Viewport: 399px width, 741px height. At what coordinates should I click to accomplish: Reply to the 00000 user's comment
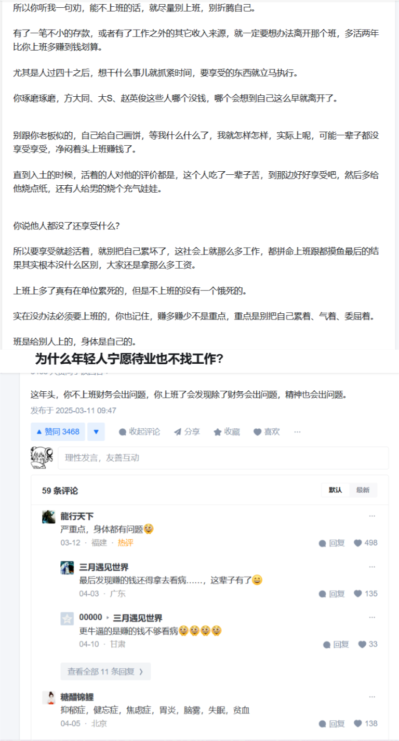click(336, 644)
